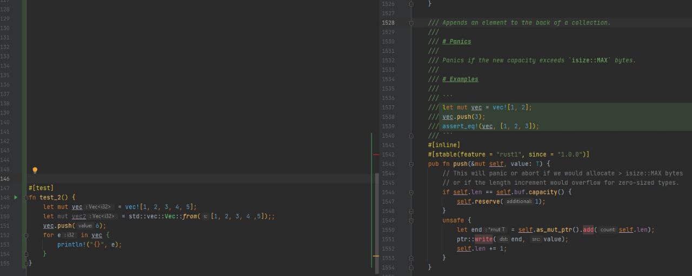Run test_2 via green gutter arrow
The height and width of the screenshot is (276, 692).
[x=16, y=197]
